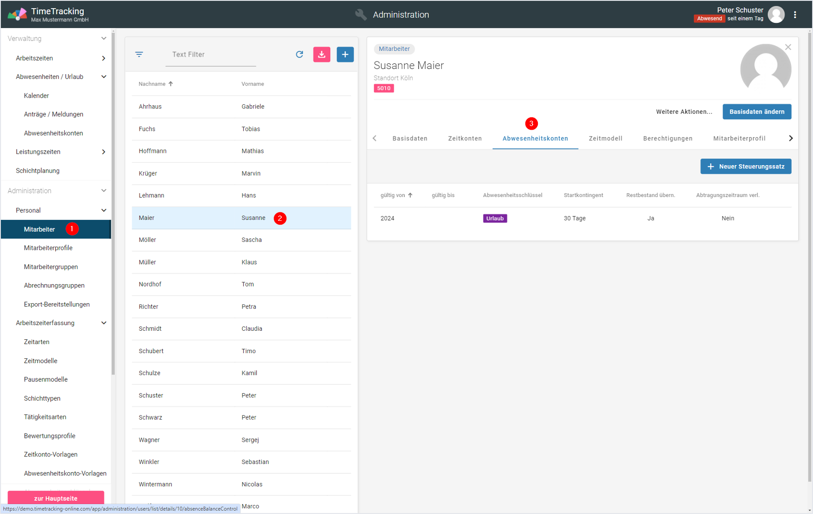Click Basisdaten ändern button
The image size is (813, 514).
756,112
